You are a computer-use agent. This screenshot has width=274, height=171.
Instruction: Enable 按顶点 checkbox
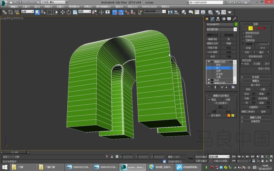[x=243, y=36]
